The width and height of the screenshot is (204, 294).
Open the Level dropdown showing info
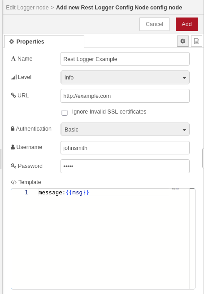coord(125,78)
